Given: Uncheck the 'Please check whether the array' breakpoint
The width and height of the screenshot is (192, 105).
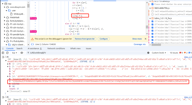Looking at the screenshot, I should (x=153, y=4).
